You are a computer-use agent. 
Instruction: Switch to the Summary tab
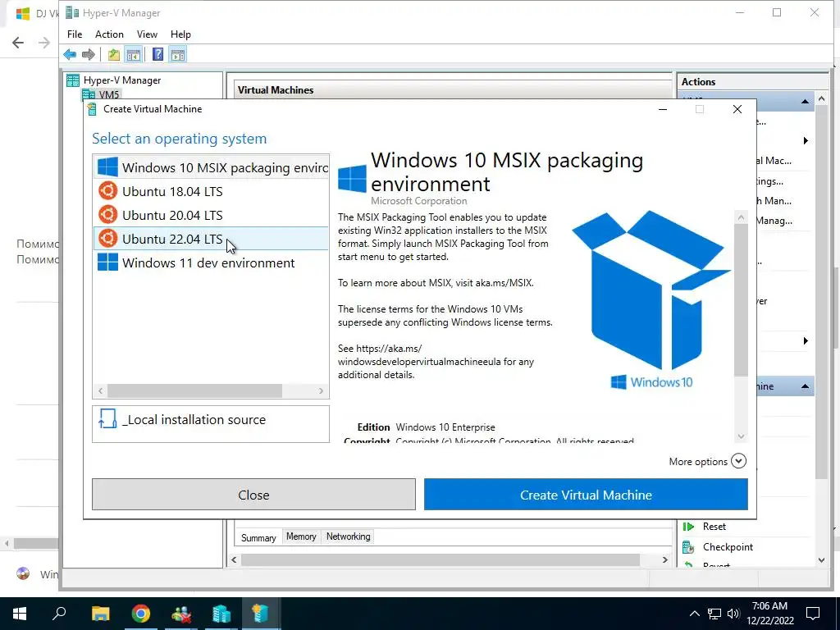tap(258, 537)
